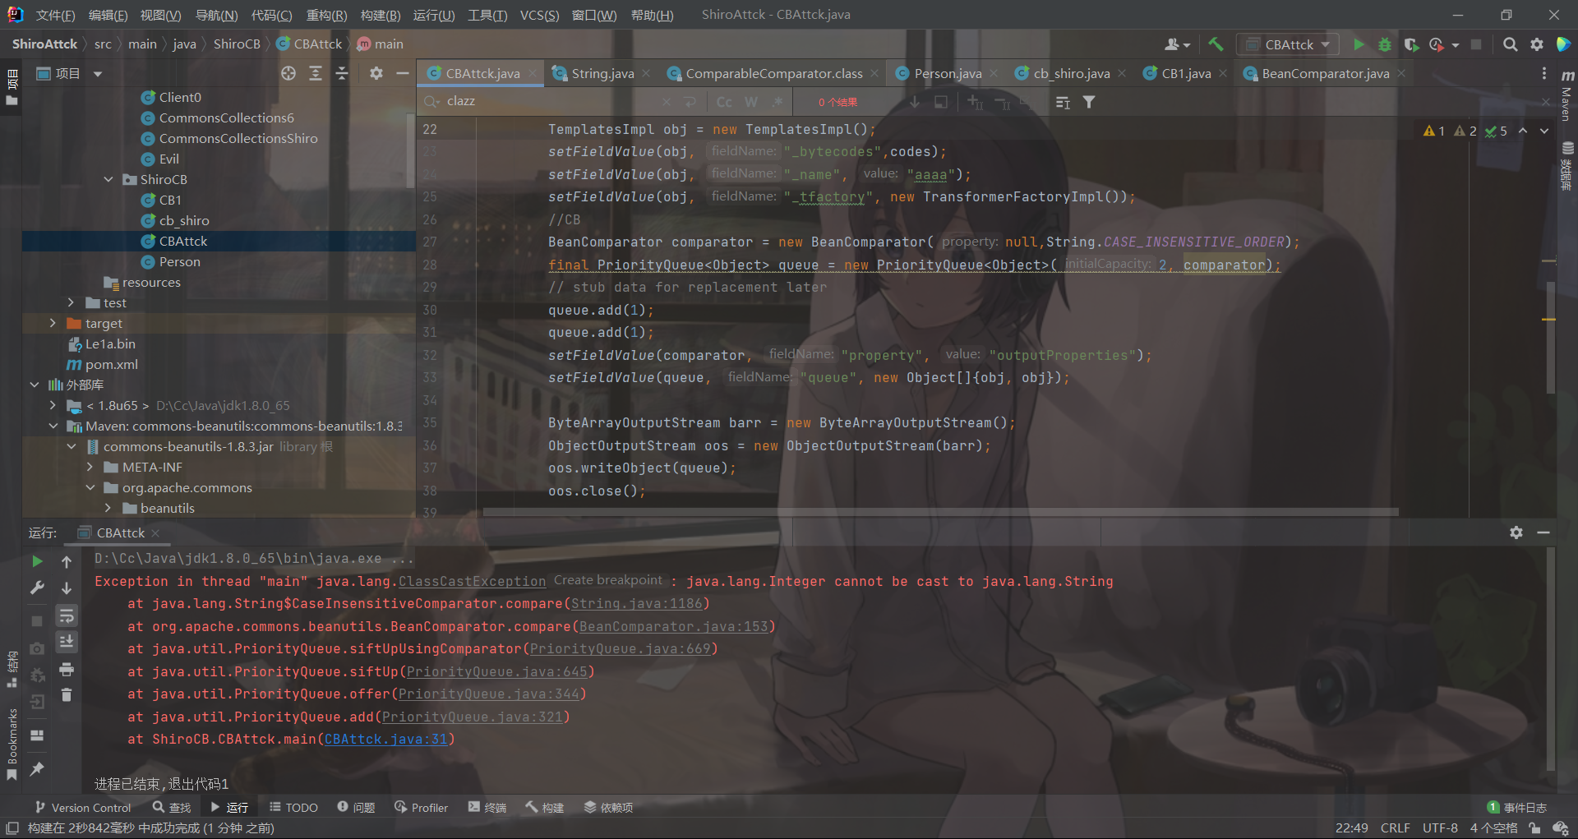
Task: Run the CBAttck configuration with green Run button
Action: (1359, 44)
